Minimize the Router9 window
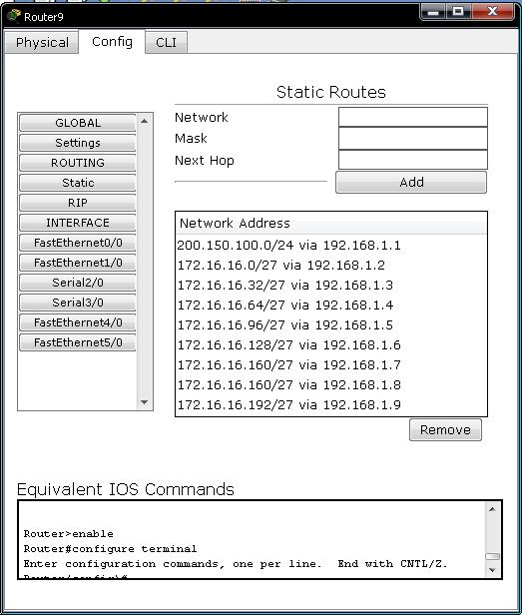The width and height of the screenshot is (522, 615). point(432,12)
